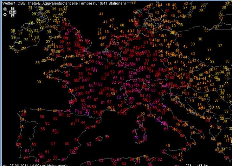232x166 pixels.
Task: Select the 54 station value in eastern Spain
Action: 76,140
